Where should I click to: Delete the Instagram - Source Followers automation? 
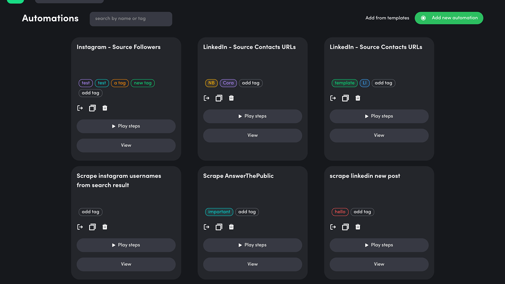click(x=105, y=108)
